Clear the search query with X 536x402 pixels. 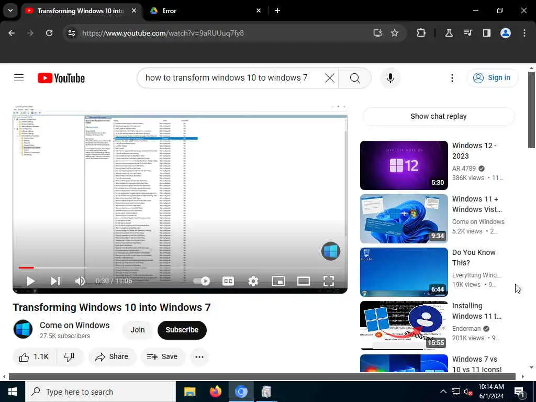pyautogui.click(x=330, y=78)
